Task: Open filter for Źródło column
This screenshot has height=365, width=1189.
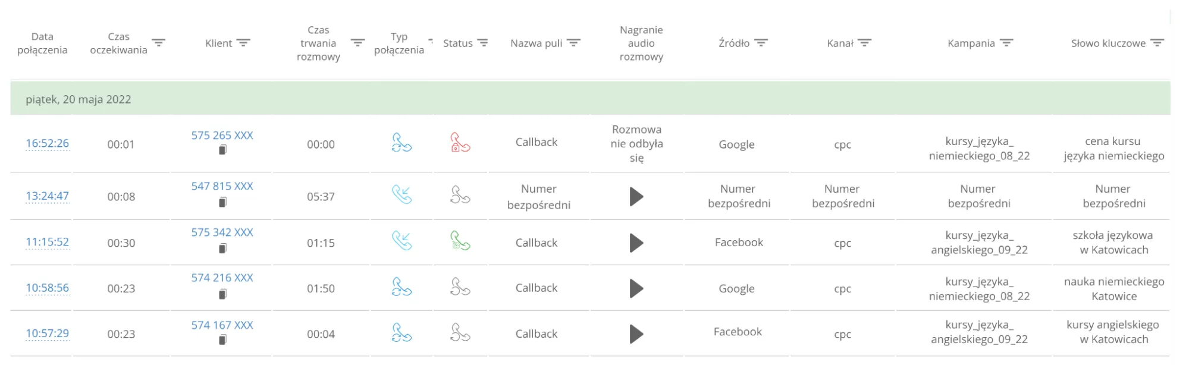Action: pyautogui.click(x=761, y=43)
